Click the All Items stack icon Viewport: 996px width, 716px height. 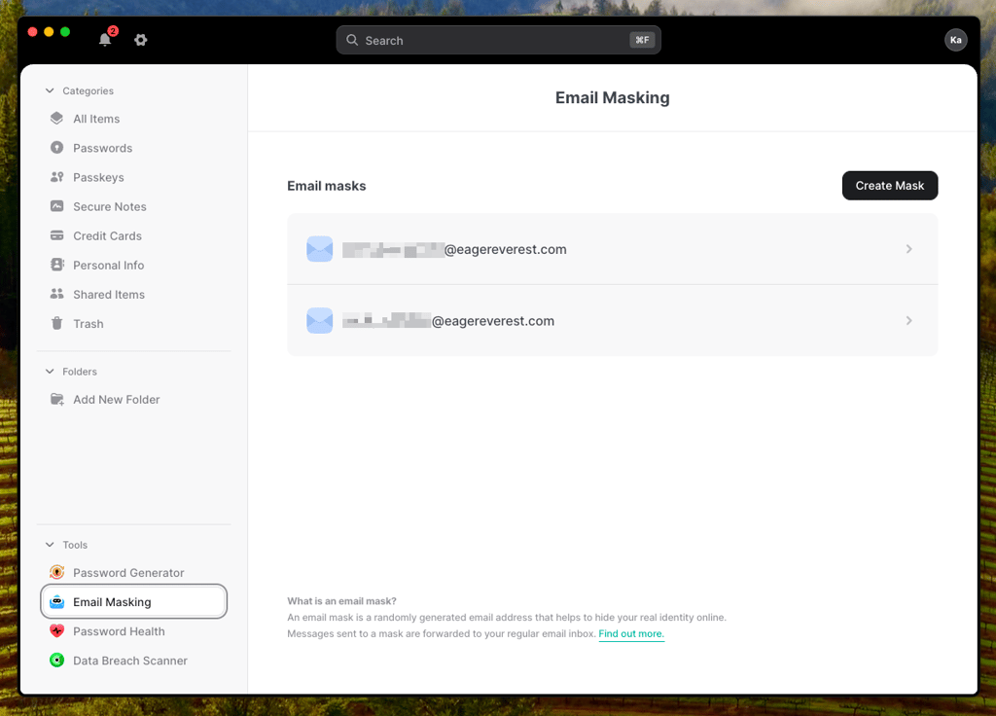point(57,118)
